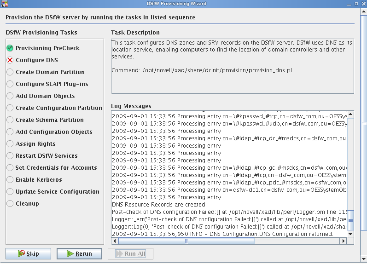Image resolution: width=367 pixels, height=264 pixels.
Task: Click the status circle for Enable Kerberos
Action: (x=10, y=179)
